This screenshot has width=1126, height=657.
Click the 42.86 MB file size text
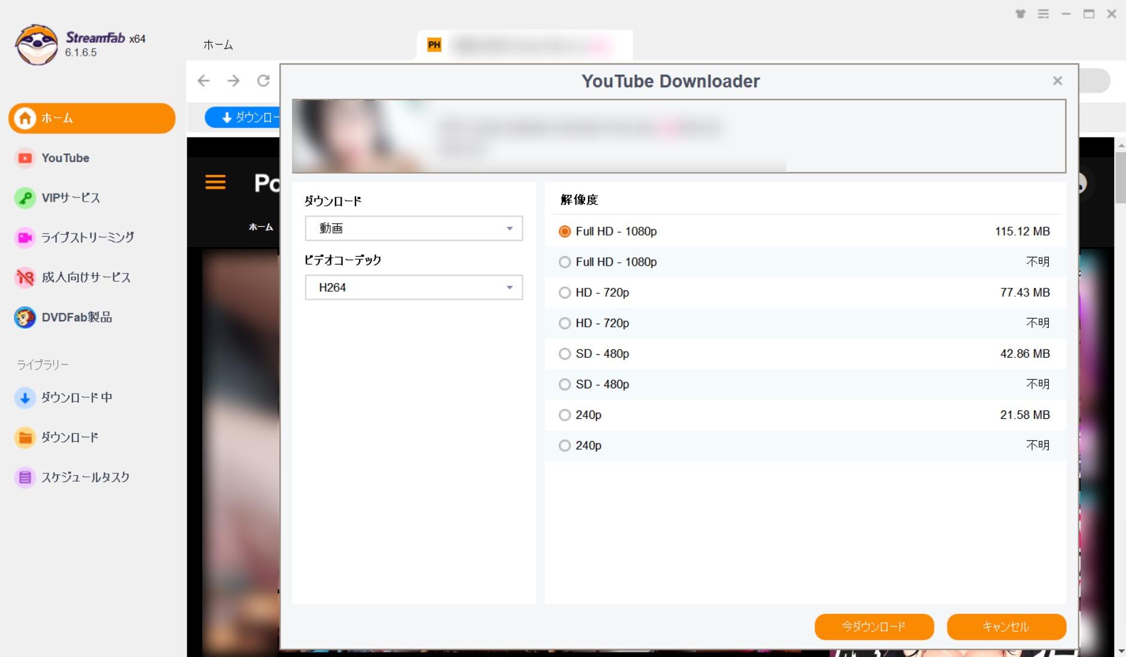(1025, 354)
